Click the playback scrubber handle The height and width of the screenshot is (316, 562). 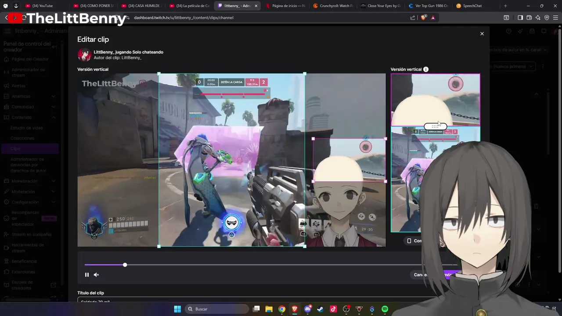click(x=125, y=265)
